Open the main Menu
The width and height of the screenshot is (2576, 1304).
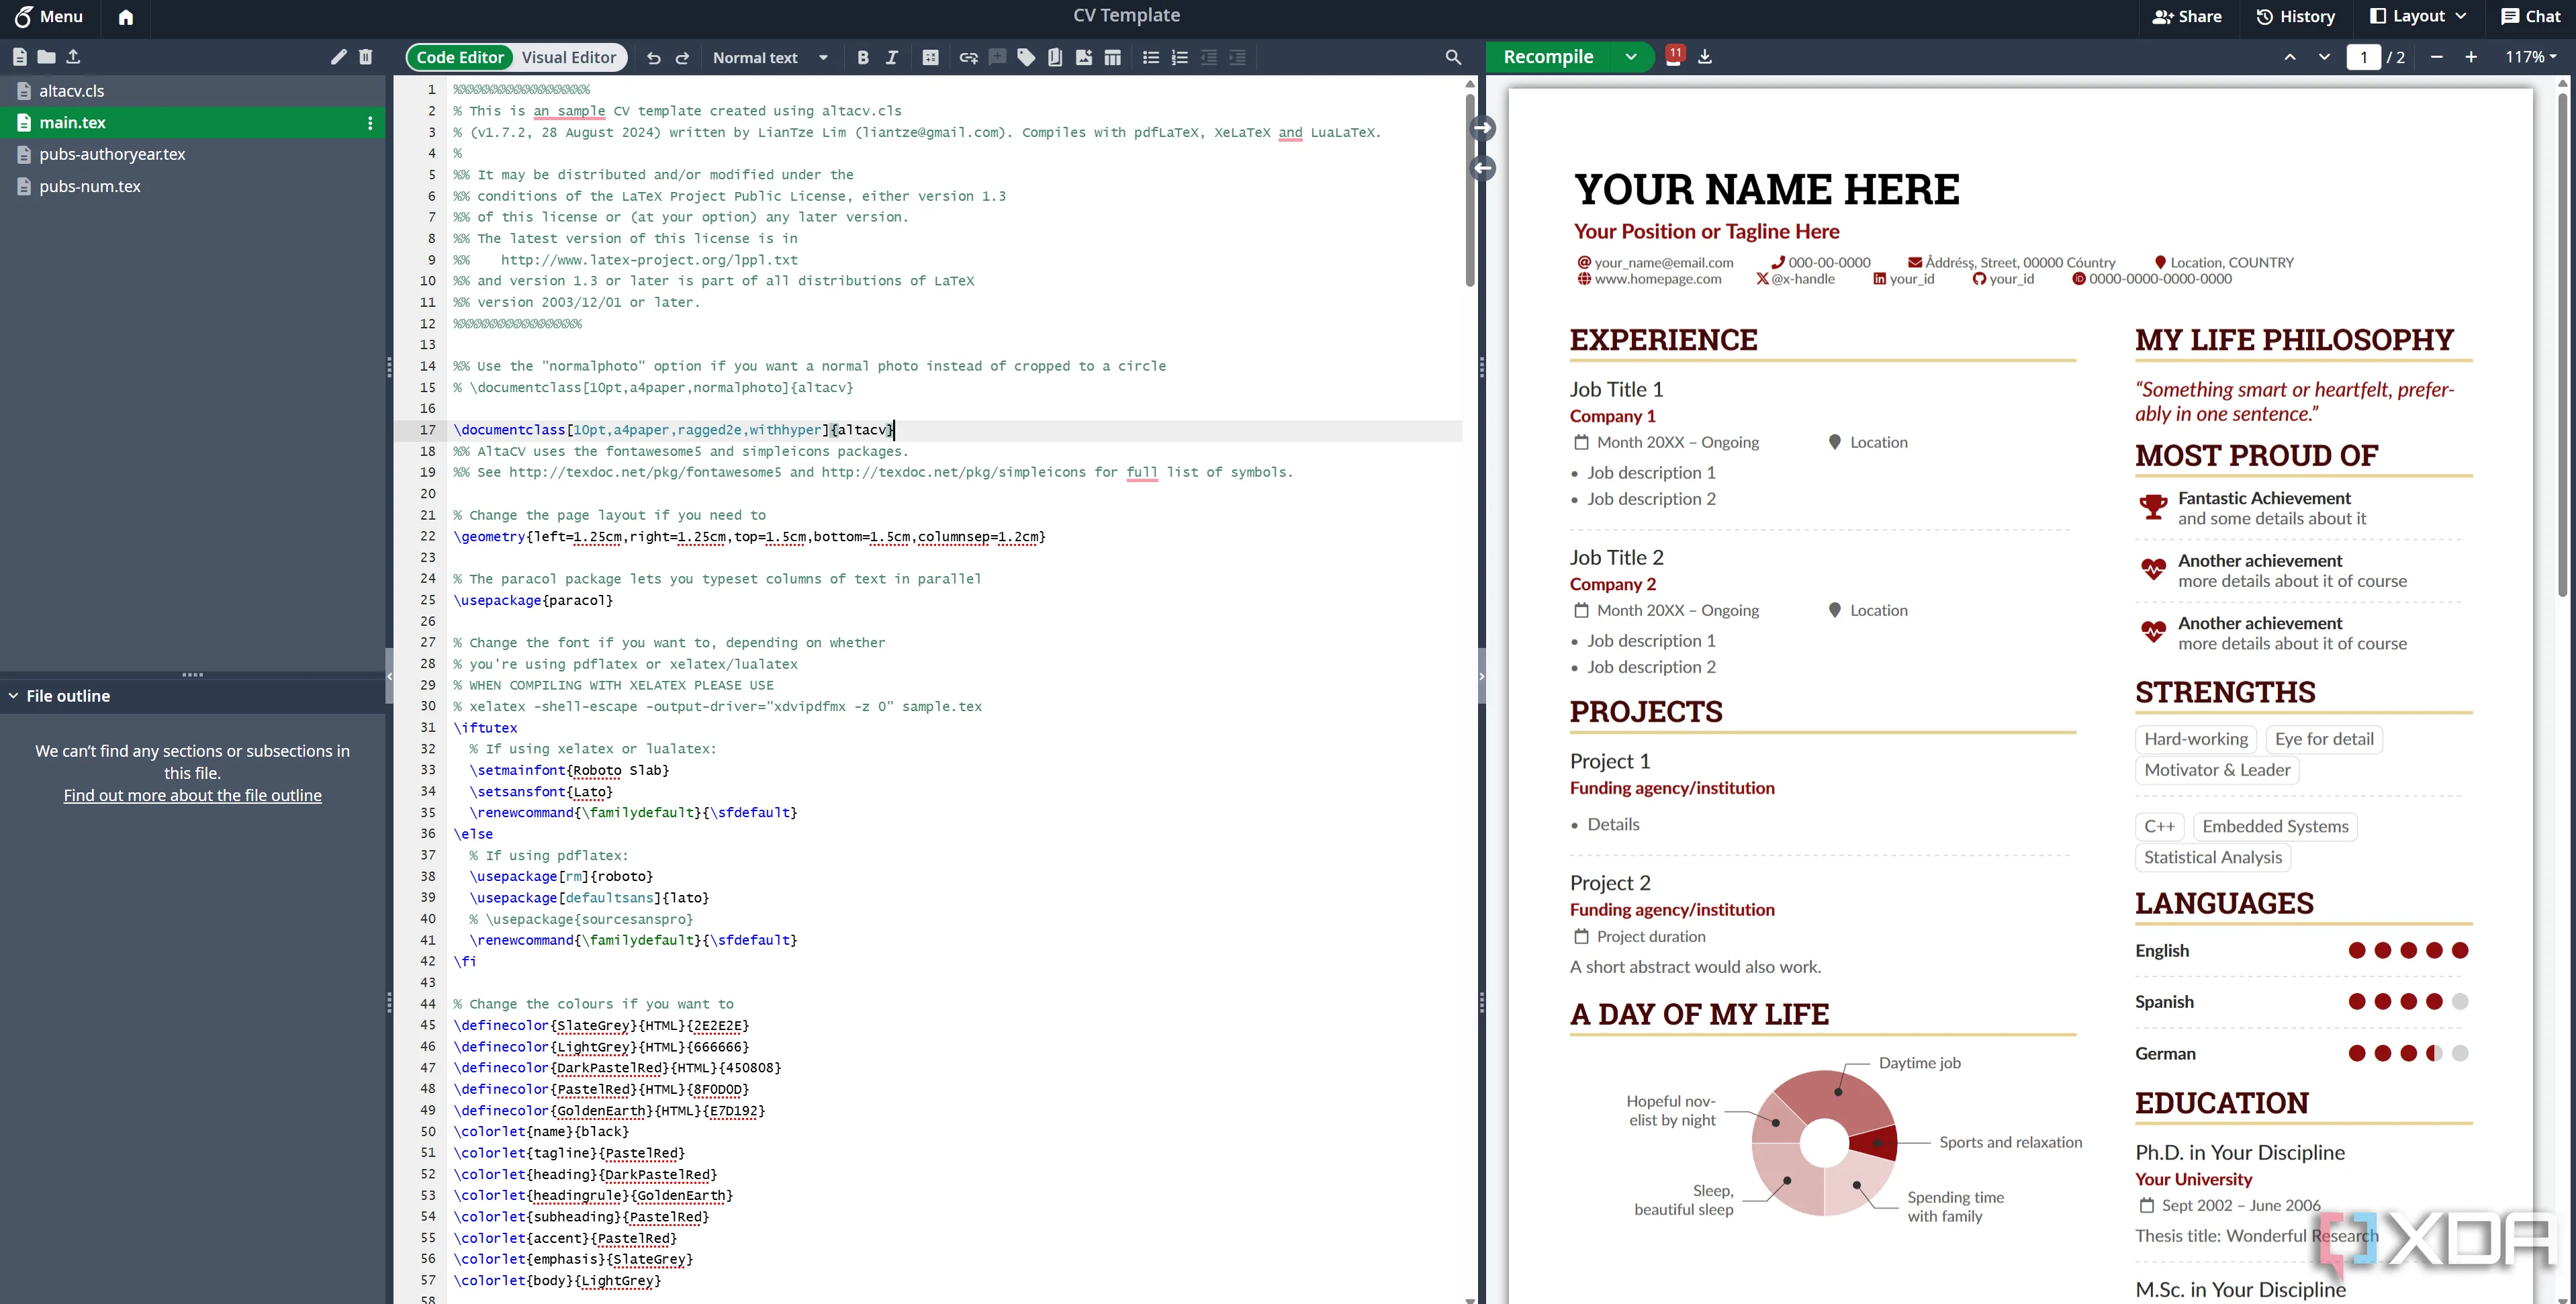[x=48, y=16]
